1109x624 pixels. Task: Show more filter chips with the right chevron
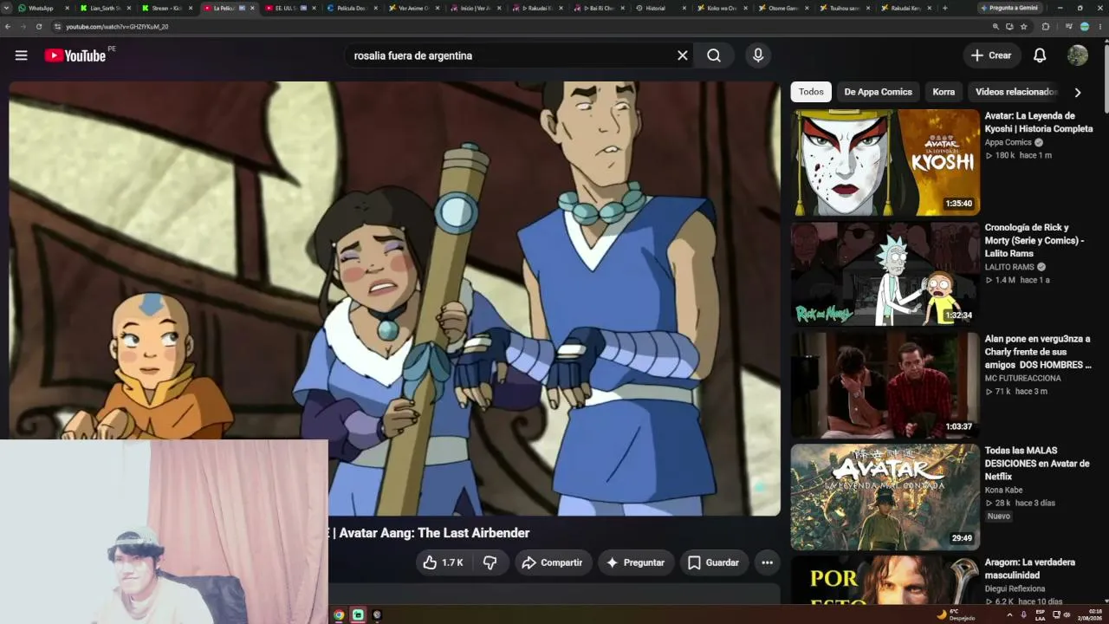(x=1078, y=92)
